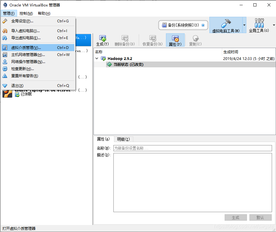This screenshot has height=232, width=276.
Task: Switch to the 明细(I) tab
Action: click(x=123, y=139)
